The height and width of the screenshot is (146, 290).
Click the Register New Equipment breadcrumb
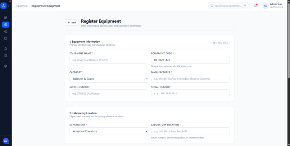pyautogui.click(x=45, y=6)
